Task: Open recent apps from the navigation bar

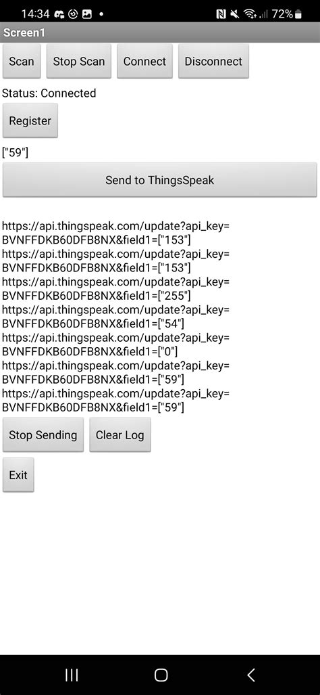Action: point(72,675)
